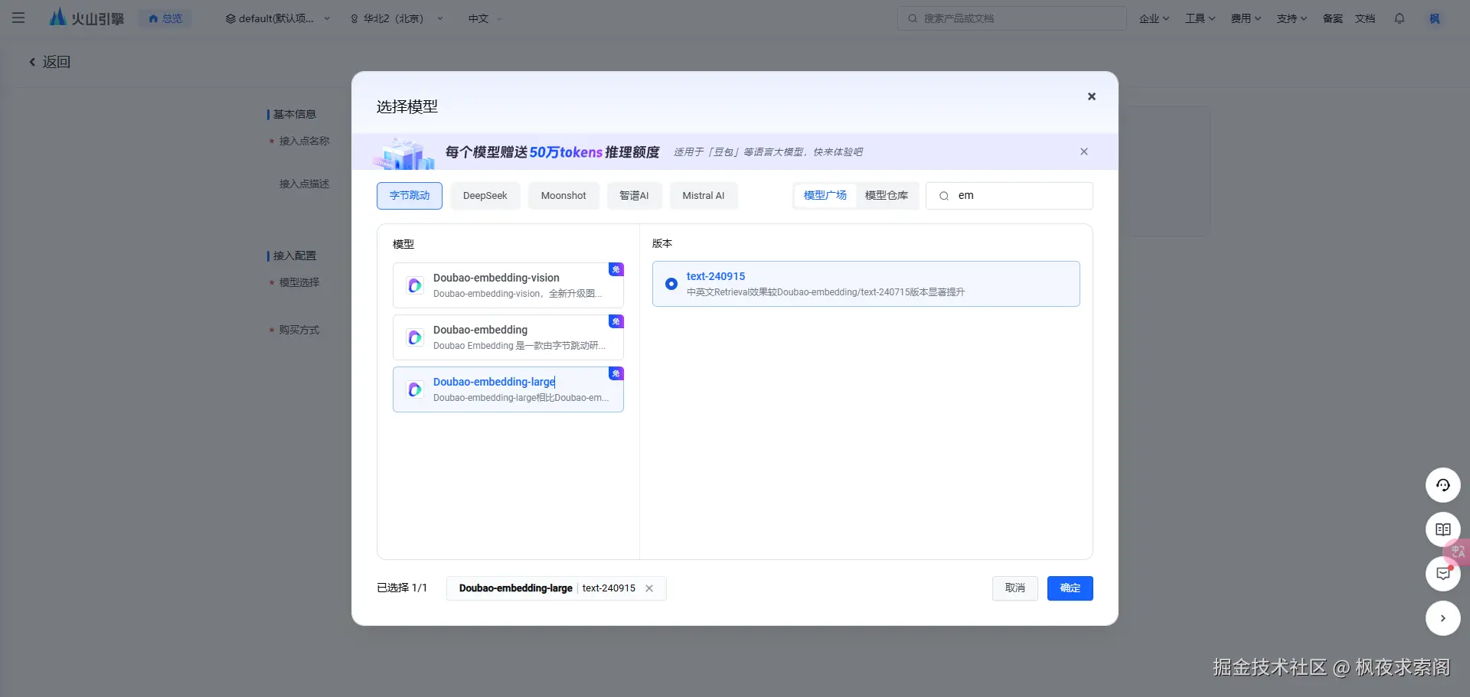Select the text-240915 version radio button
This screenshot has height=697, width=1470.
pyautogui.click(x=671, y=284)
